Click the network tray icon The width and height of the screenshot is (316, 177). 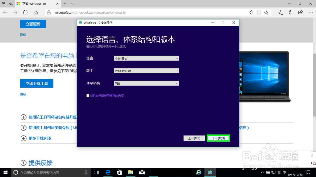point(273,172)
